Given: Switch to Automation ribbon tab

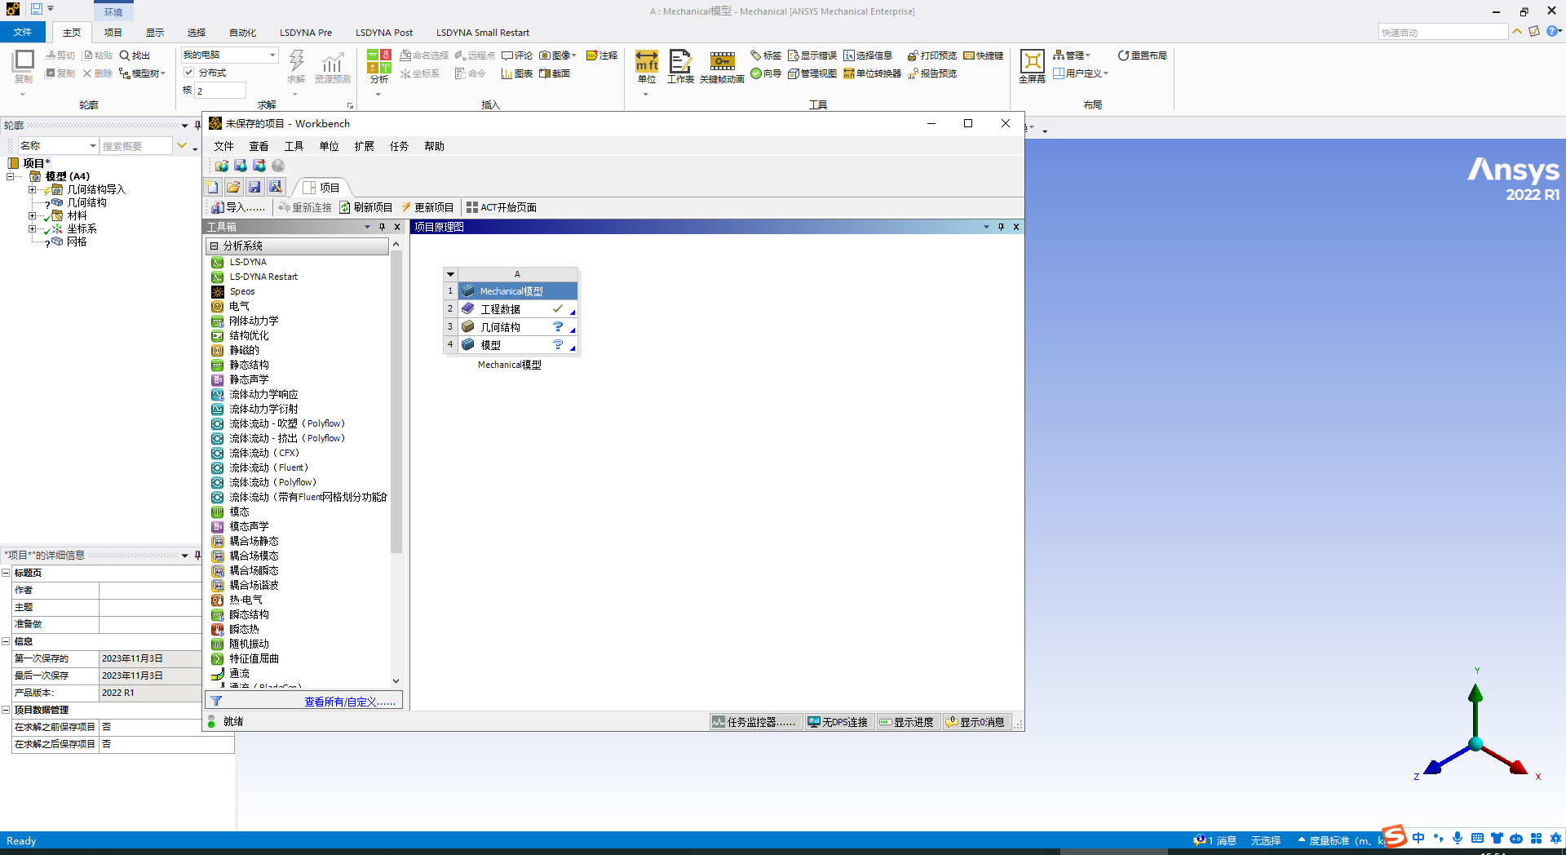Looking at the screenshot, I should 242,33.
